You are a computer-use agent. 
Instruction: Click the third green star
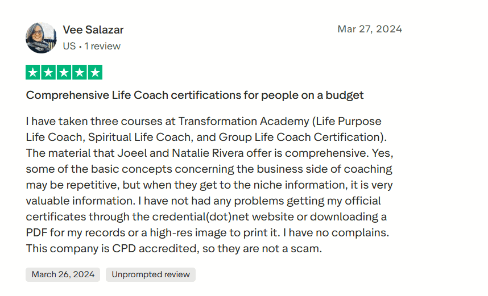pos(64,73)
